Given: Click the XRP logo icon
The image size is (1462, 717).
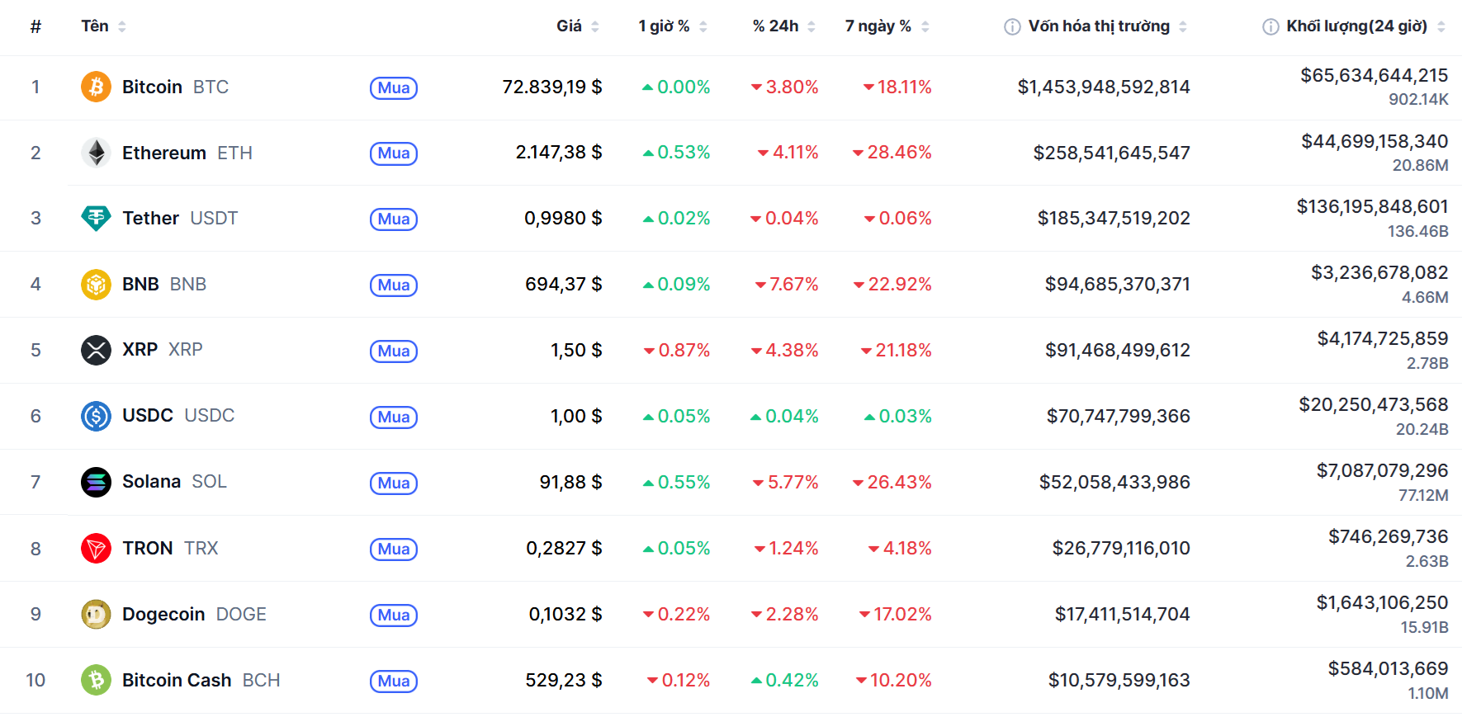Looking at the screenshot, I should point(96,350).
